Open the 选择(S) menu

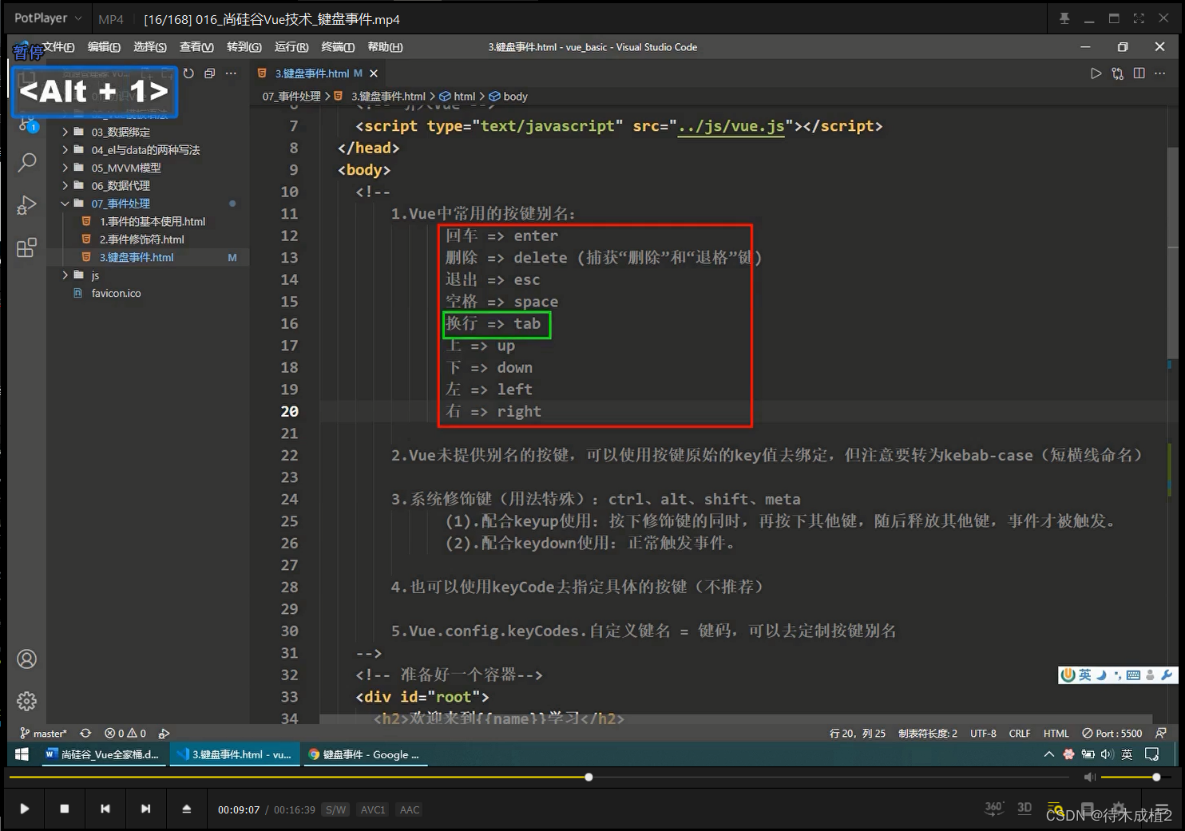(x=150, y=47)
